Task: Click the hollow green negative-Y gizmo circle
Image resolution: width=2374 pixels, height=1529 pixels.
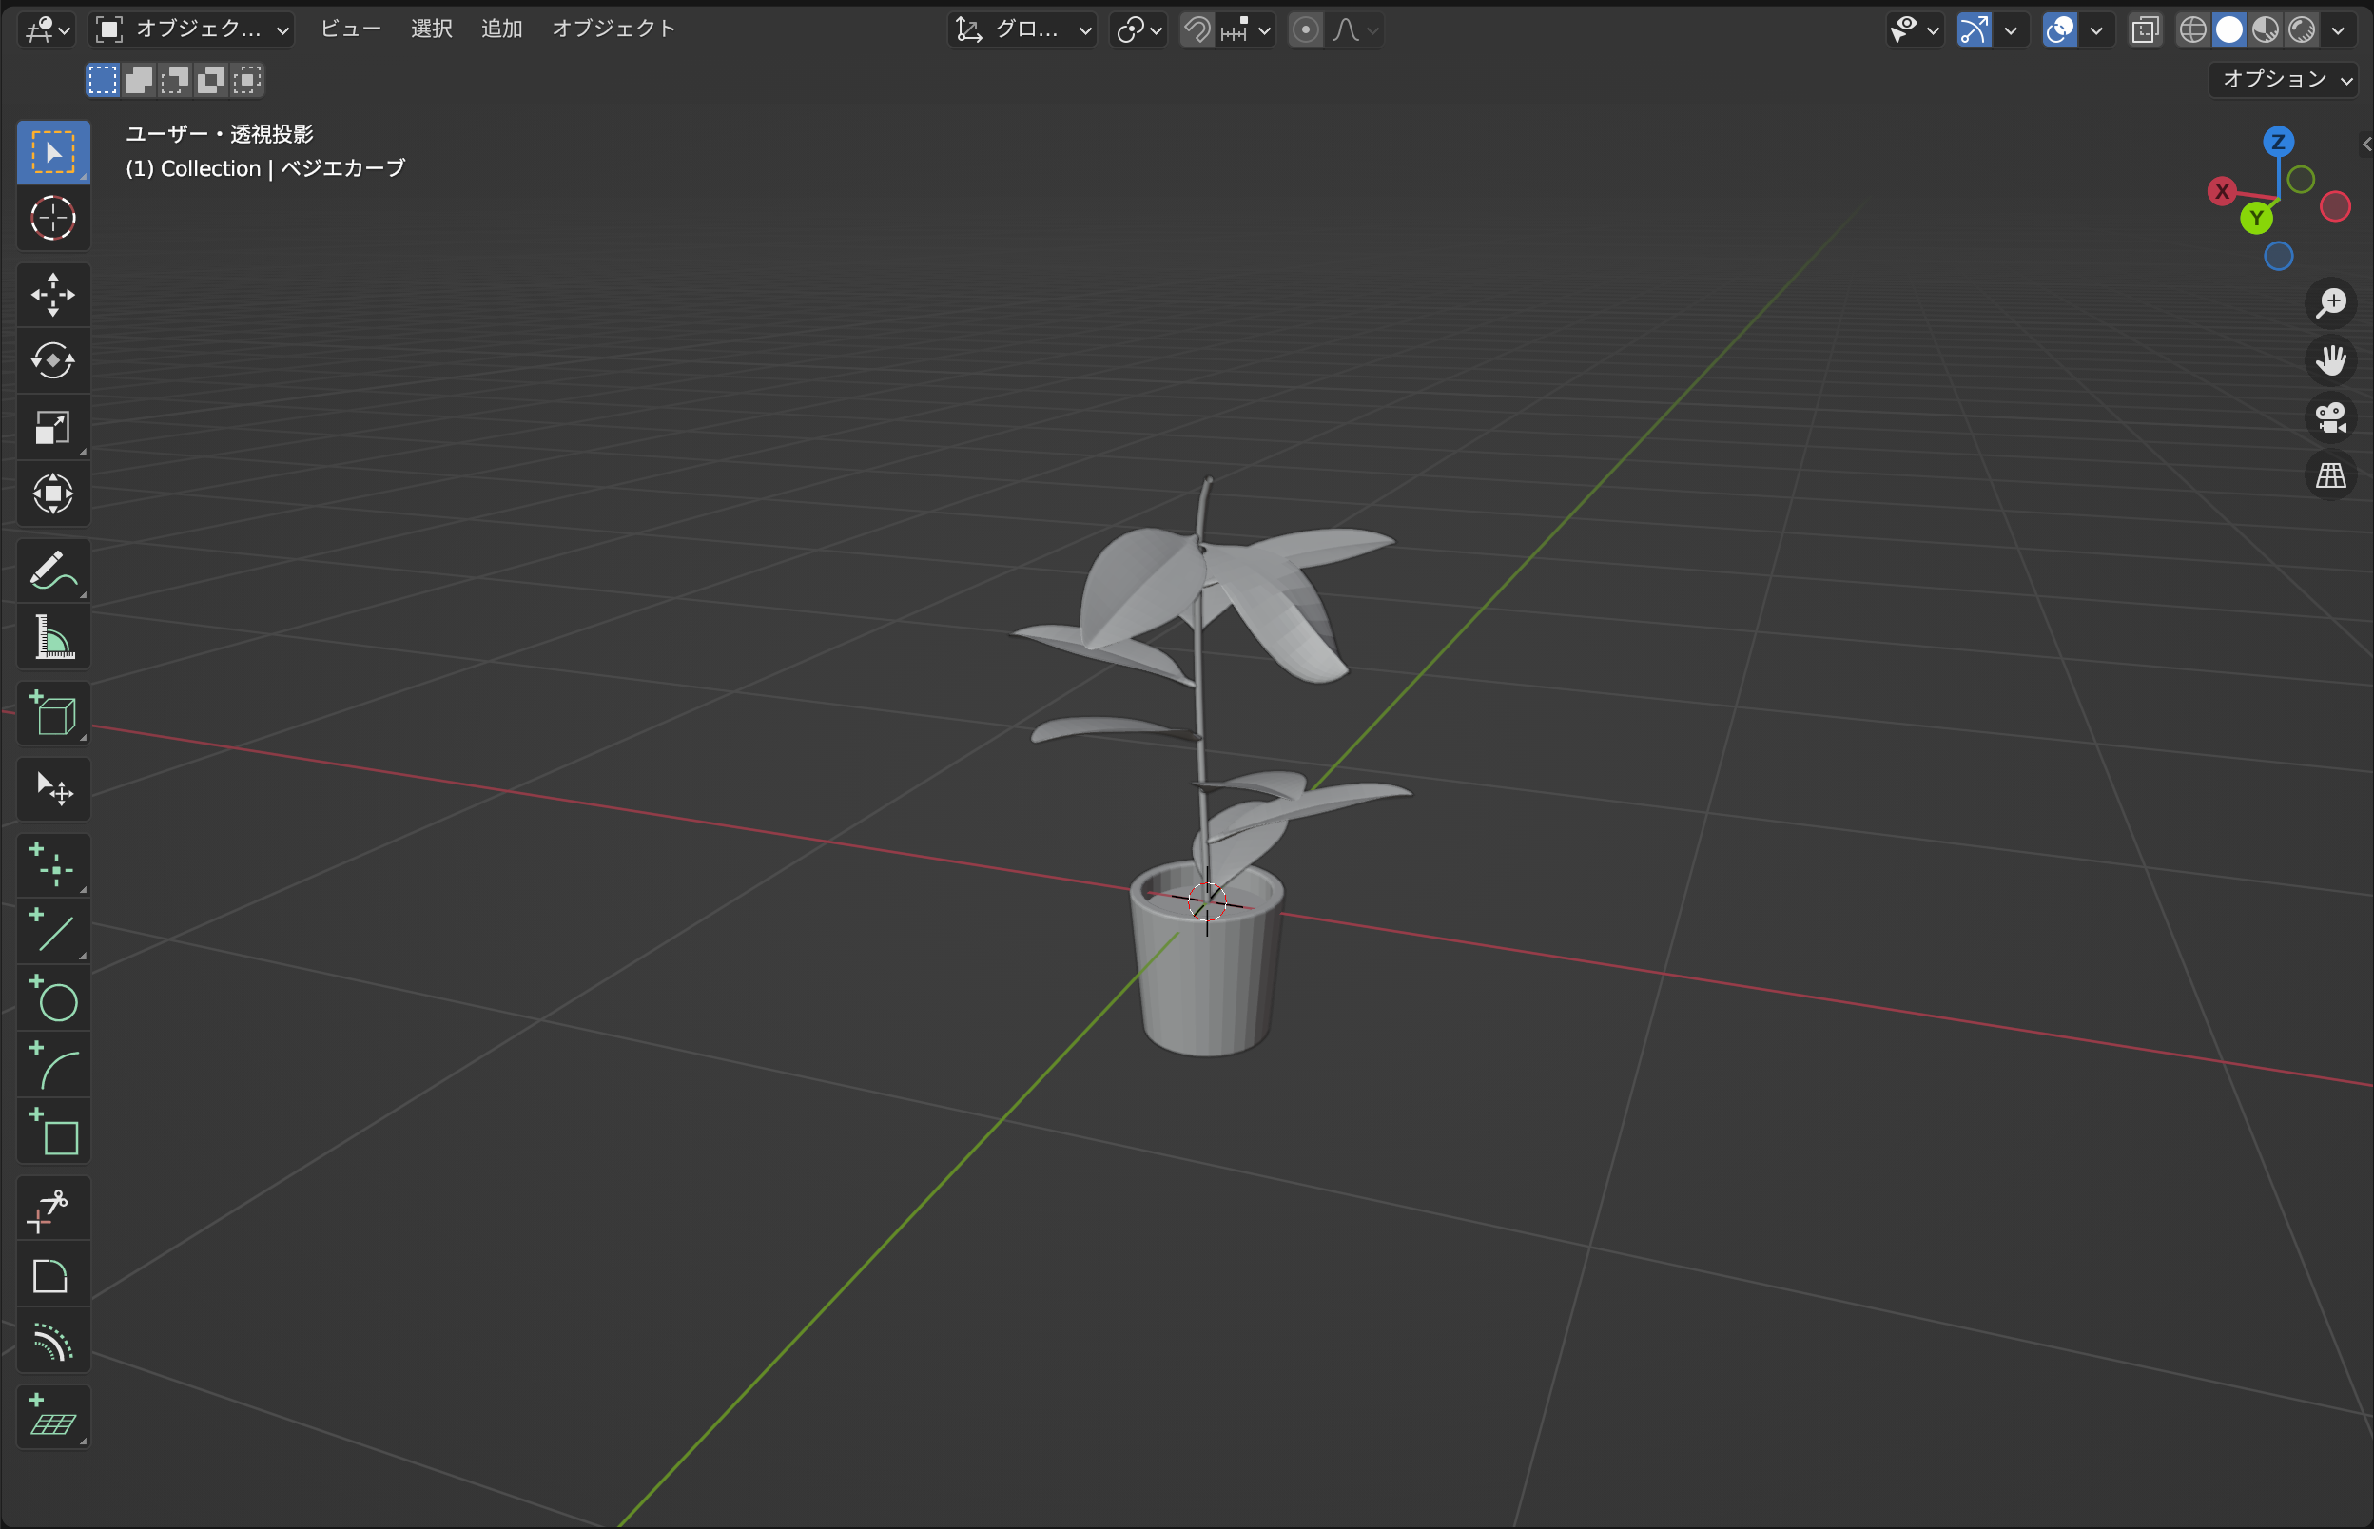Action: pos(2301,180)
